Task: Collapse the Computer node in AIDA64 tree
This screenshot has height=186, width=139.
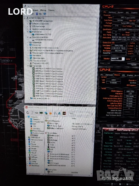Action: 27,117
